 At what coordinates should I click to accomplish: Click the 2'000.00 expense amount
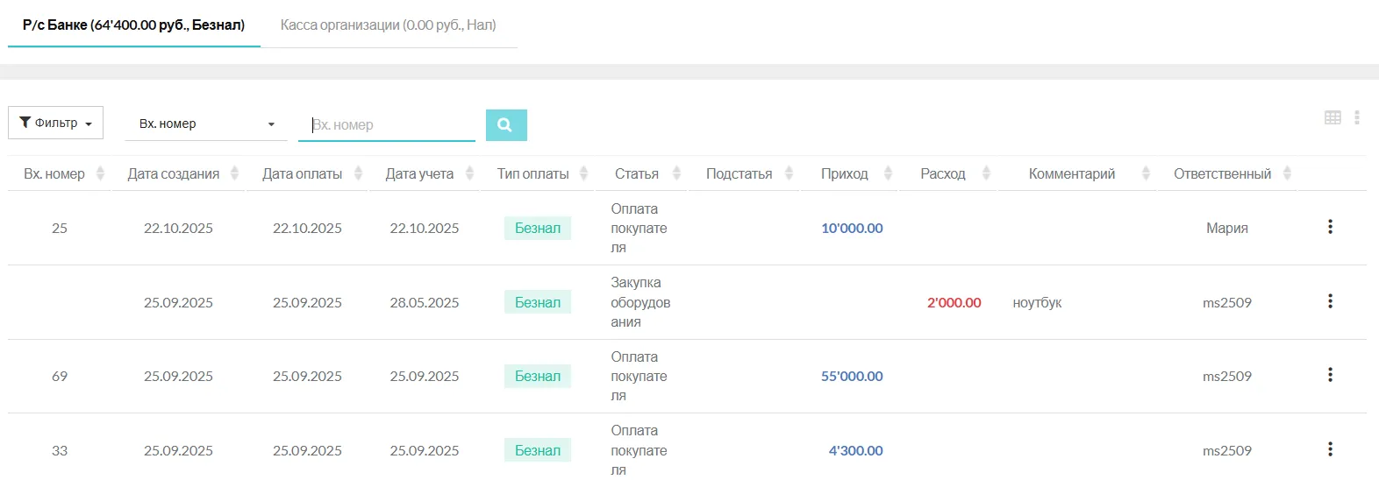954,302
